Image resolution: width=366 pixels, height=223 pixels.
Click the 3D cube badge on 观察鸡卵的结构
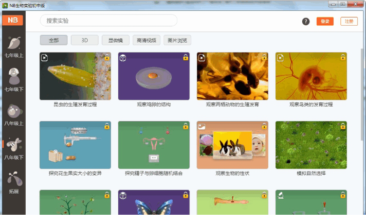123,58
